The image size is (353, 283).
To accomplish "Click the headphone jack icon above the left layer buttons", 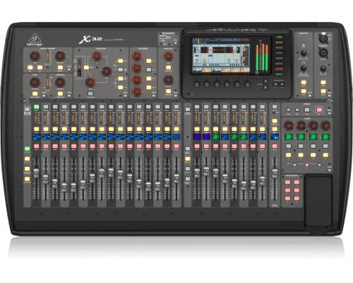I will (x=27, y=100).
